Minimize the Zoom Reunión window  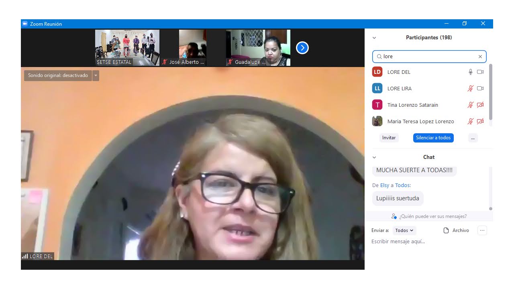pyautogui.click(x=446, y=24)
